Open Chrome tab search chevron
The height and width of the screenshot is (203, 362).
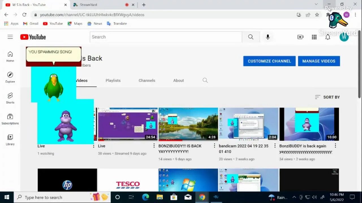pos(316,4)
